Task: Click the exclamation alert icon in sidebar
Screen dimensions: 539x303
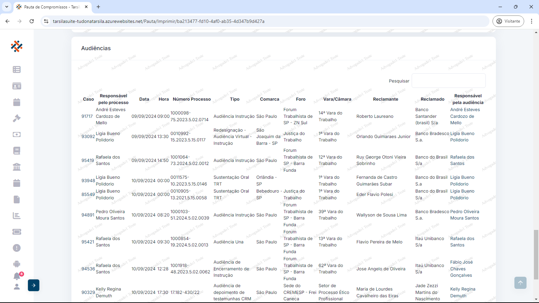Action: pyautogui.click(x=17, y=248)
